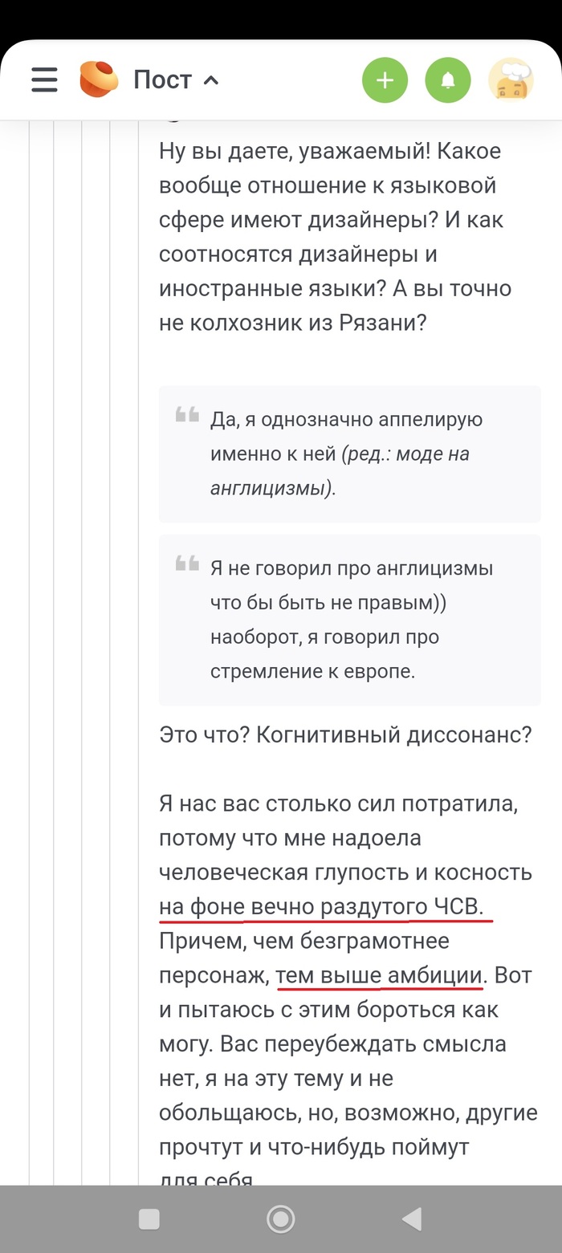Viewport: 562px width, 1253px height.
Task: Open recent apps with the square button
Action: (x=148, y=1218)
